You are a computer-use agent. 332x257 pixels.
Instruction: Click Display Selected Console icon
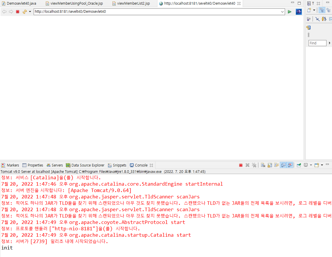pos(306,165)
